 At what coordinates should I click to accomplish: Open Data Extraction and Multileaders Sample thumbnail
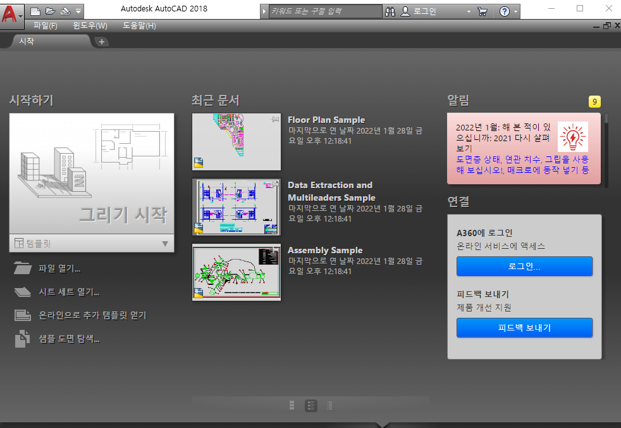pyautogui.click(x=237, y=207)
